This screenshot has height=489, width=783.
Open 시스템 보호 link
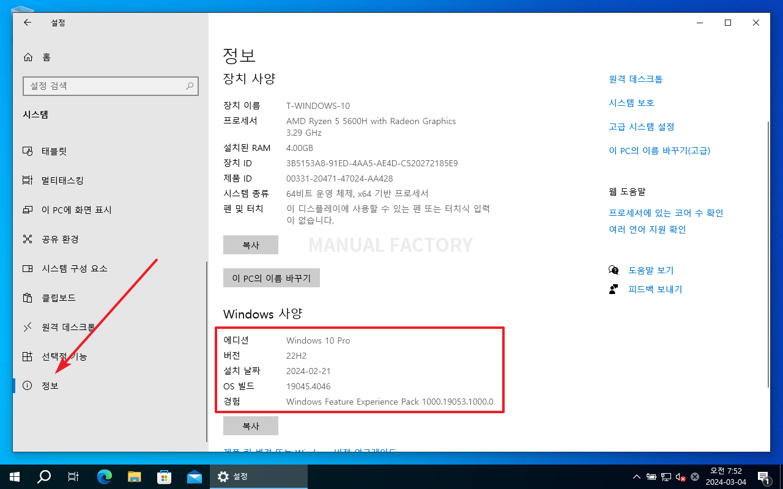(x=631, y=103)
